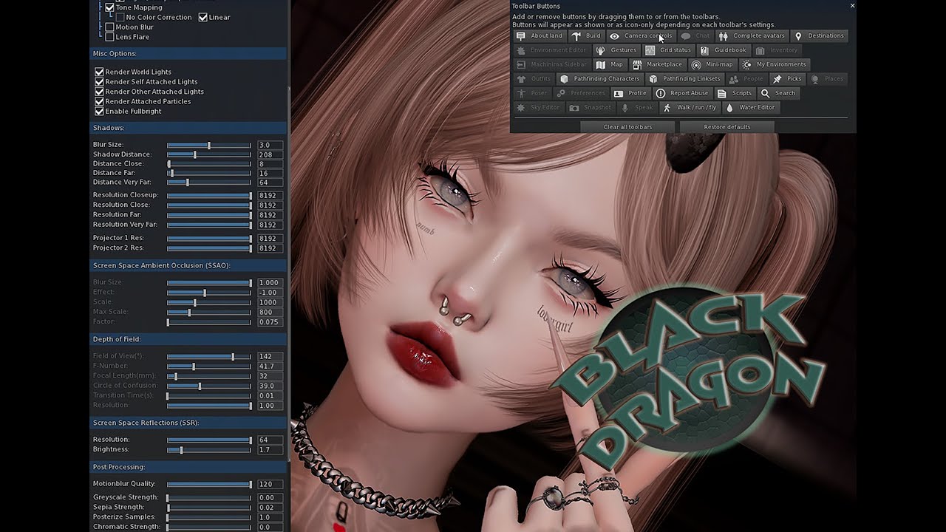Adjust the SSR Brightness slider
The width and height of the screenshot is (946, 532).
tap(209, 450)
